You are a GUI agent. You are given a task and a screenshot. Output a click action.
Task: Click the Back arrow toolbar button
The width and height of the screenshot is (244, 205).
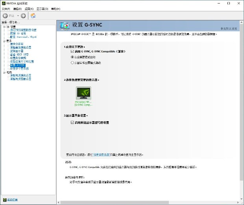click(5, 16)
